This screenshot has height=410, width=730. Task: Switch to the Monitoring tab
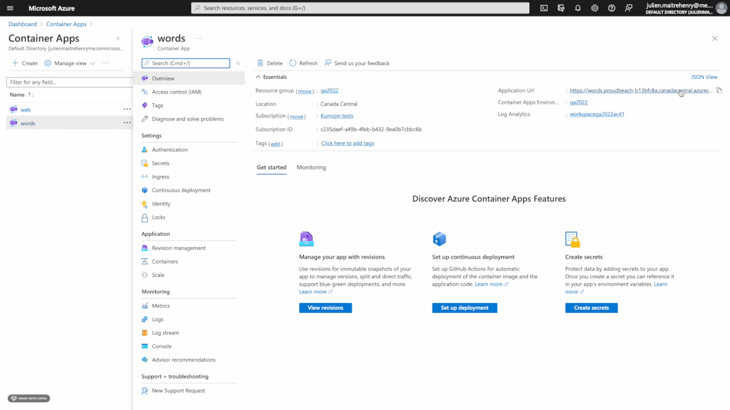pos(311,167)
